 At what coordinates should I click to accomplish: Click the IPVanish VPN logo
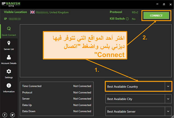point(11,4)
